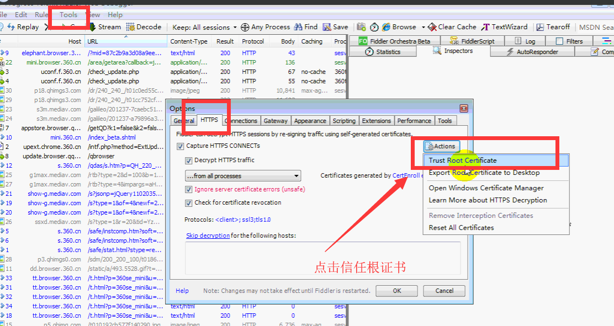This screenshot has height=326, width=614.
Task: Close the Options dialog
Action: pos(464,109)
